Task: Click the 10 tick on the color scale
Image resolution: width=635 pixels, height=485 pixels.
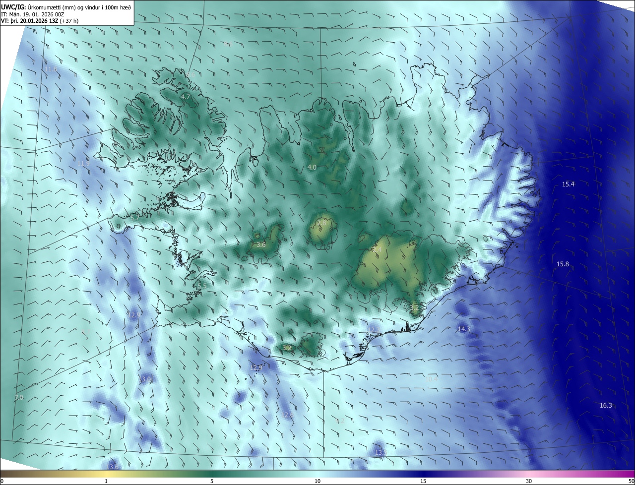Action: [x=317, y=482]
